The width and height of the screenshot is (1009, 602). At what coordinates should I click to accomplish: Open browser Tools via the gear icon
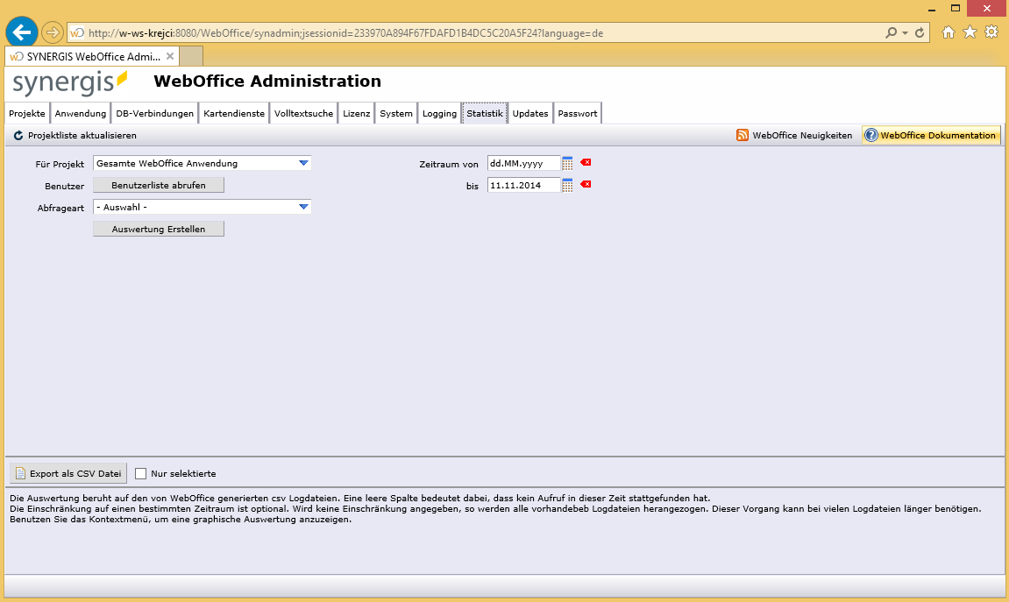pos(991,32)
